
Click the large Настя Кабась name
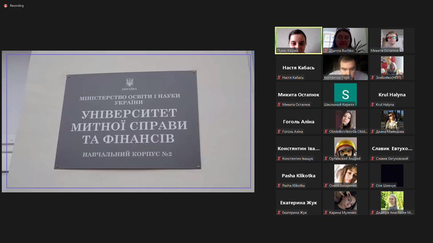tap(298, 67)
